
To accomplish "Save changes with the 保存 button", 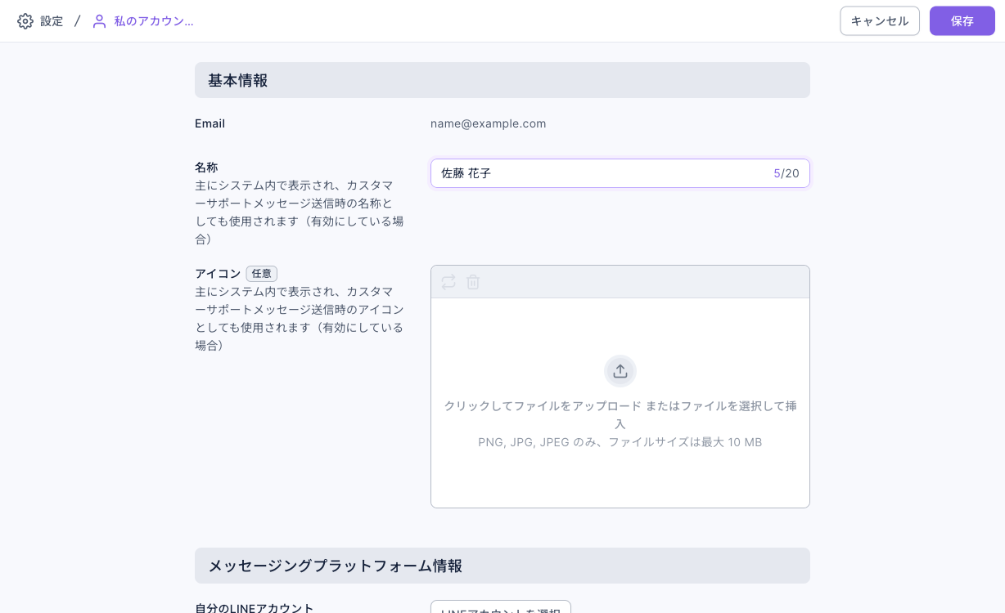I will click(x=962, y=21).
